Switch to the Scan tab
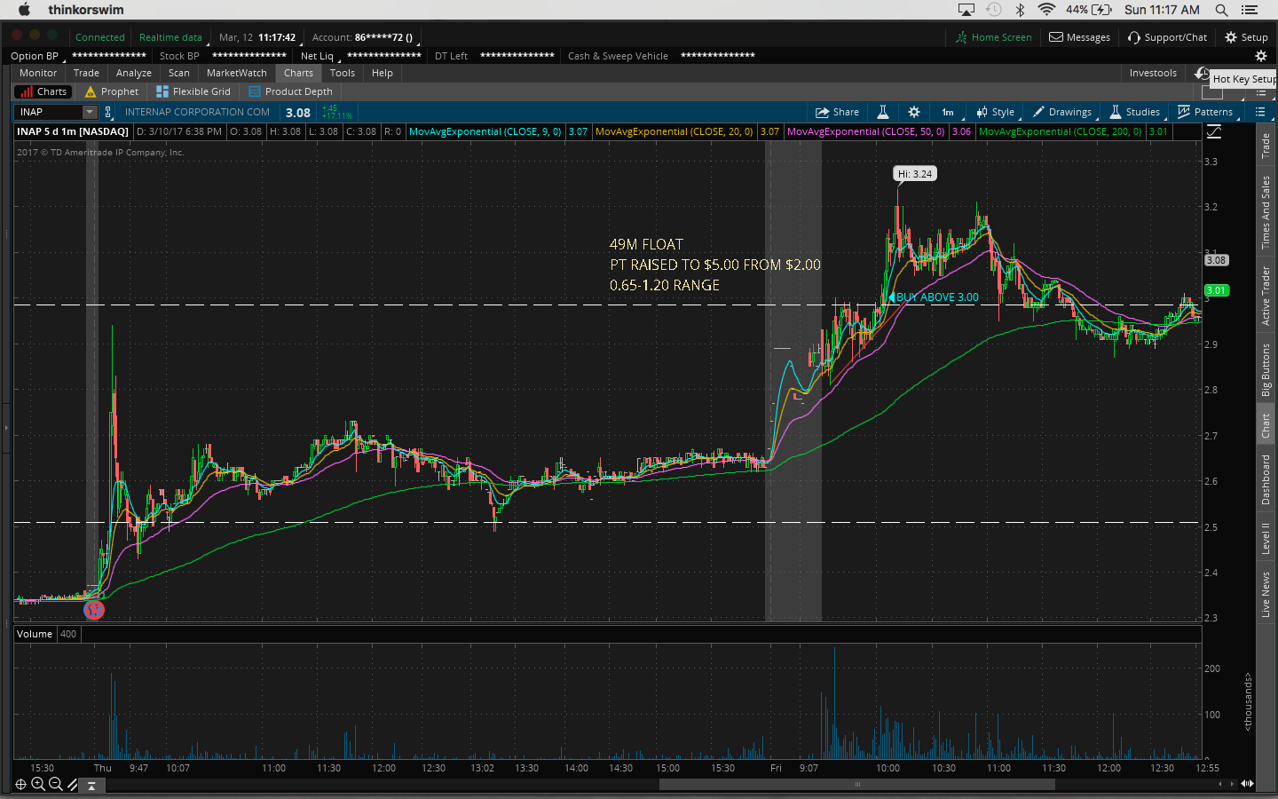1278x799 pixels. click(179, 73)
